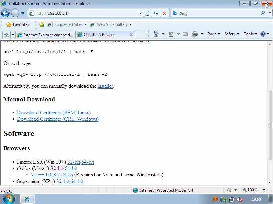
Task: Close the Collabnet Router tab
Action: coord(131,35)
